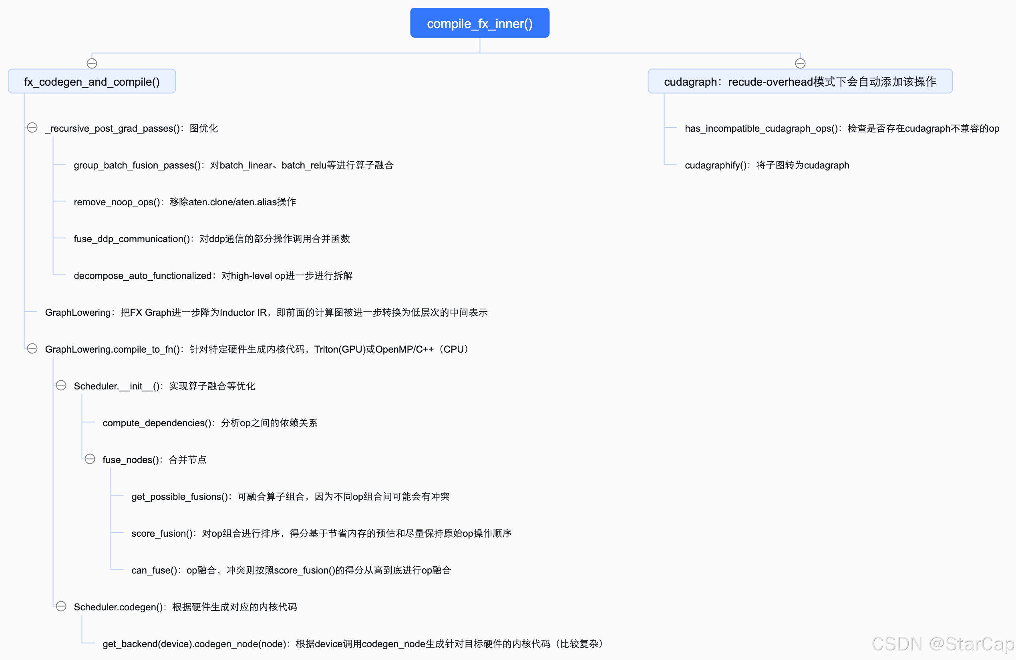Select the compile_fx_inner() root node
Viewport: 1016px width, 660px height.
tap(479, 24)
